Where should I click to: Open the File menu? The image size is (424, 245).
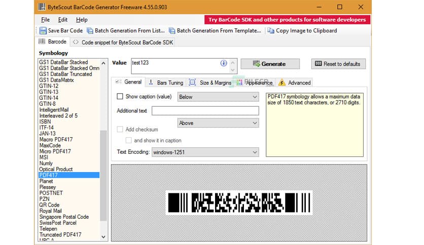click(x=45, y=20)
